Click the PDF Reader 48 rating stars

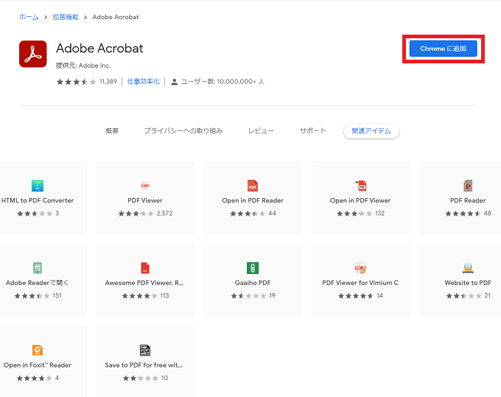click(x=463, y=214)
